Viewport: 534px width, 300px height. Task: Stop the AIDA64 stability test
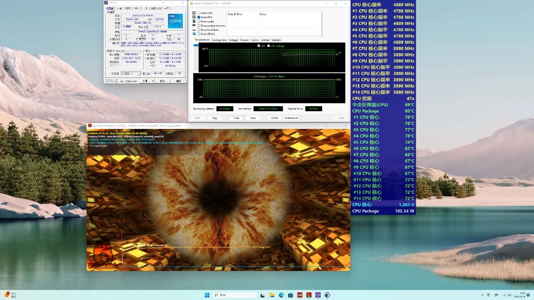coord(214,118)
